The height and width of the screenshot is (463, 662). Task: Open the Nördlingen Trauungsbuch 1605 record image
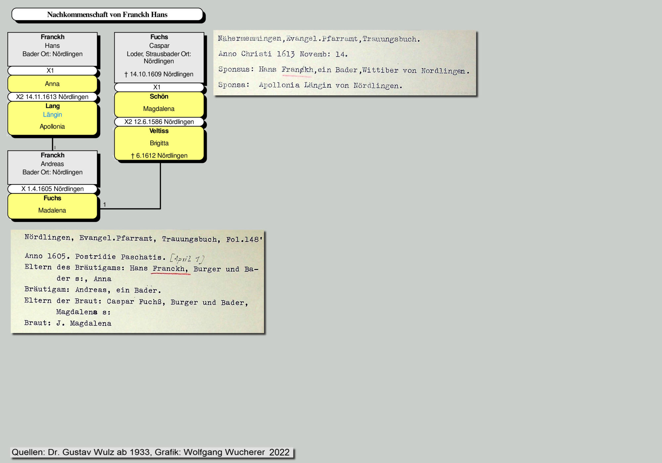pos(137,281)
